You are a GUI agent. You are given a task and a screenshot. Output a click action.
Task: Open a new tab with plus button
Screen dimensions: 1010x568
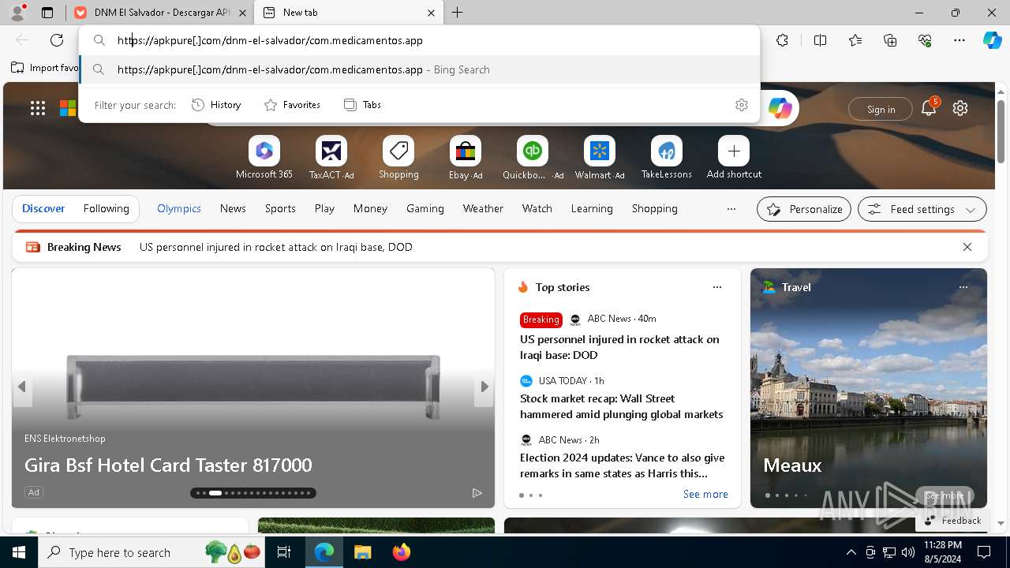[458, 13]
